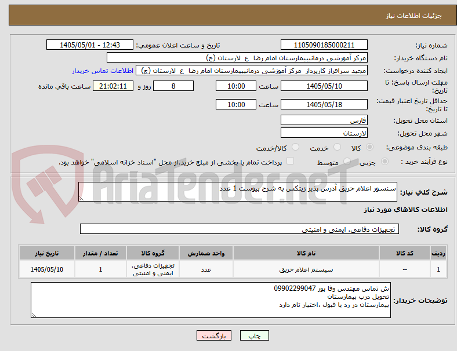Click the تعداد / مقدار column header
Viewport: 457px width, 351px height.
click(x=100, y=253)
